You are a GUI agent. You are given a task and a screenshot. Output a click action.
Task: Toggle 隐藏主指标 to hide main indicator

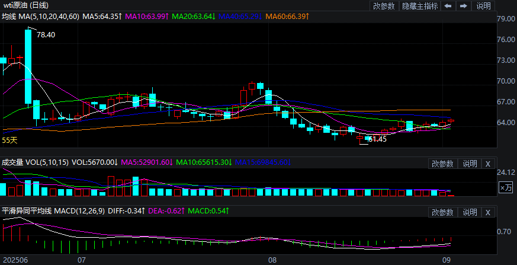420,6
